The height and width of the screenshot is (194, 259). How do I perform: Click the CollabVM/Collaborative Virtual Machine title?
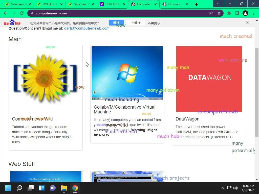coord(124,109)
